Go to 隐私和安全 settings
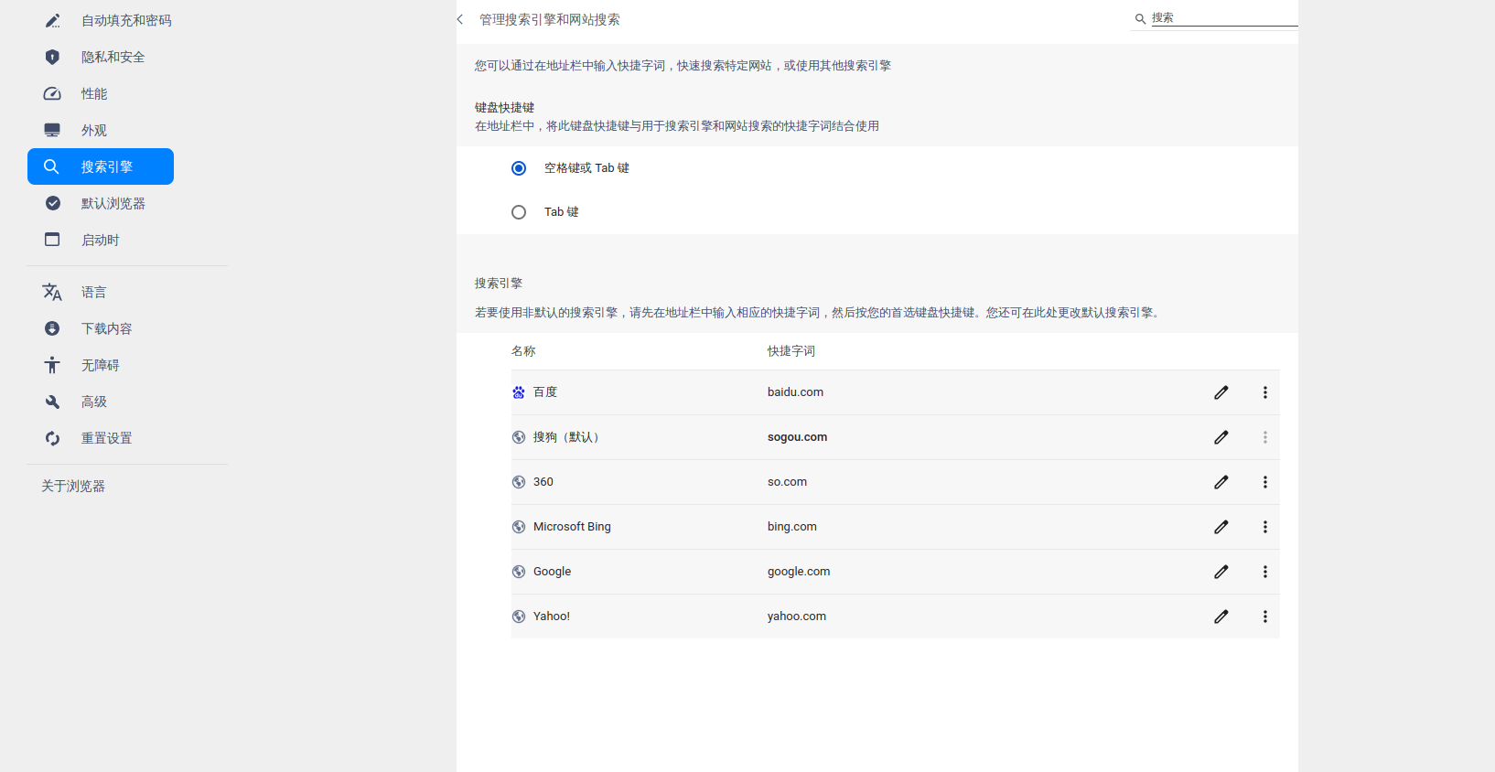Image resolution: width=1495 pixels, height=772 pixels. point(101,57)
